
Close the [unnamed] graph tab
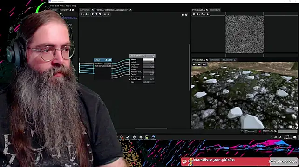coord(93,10)
